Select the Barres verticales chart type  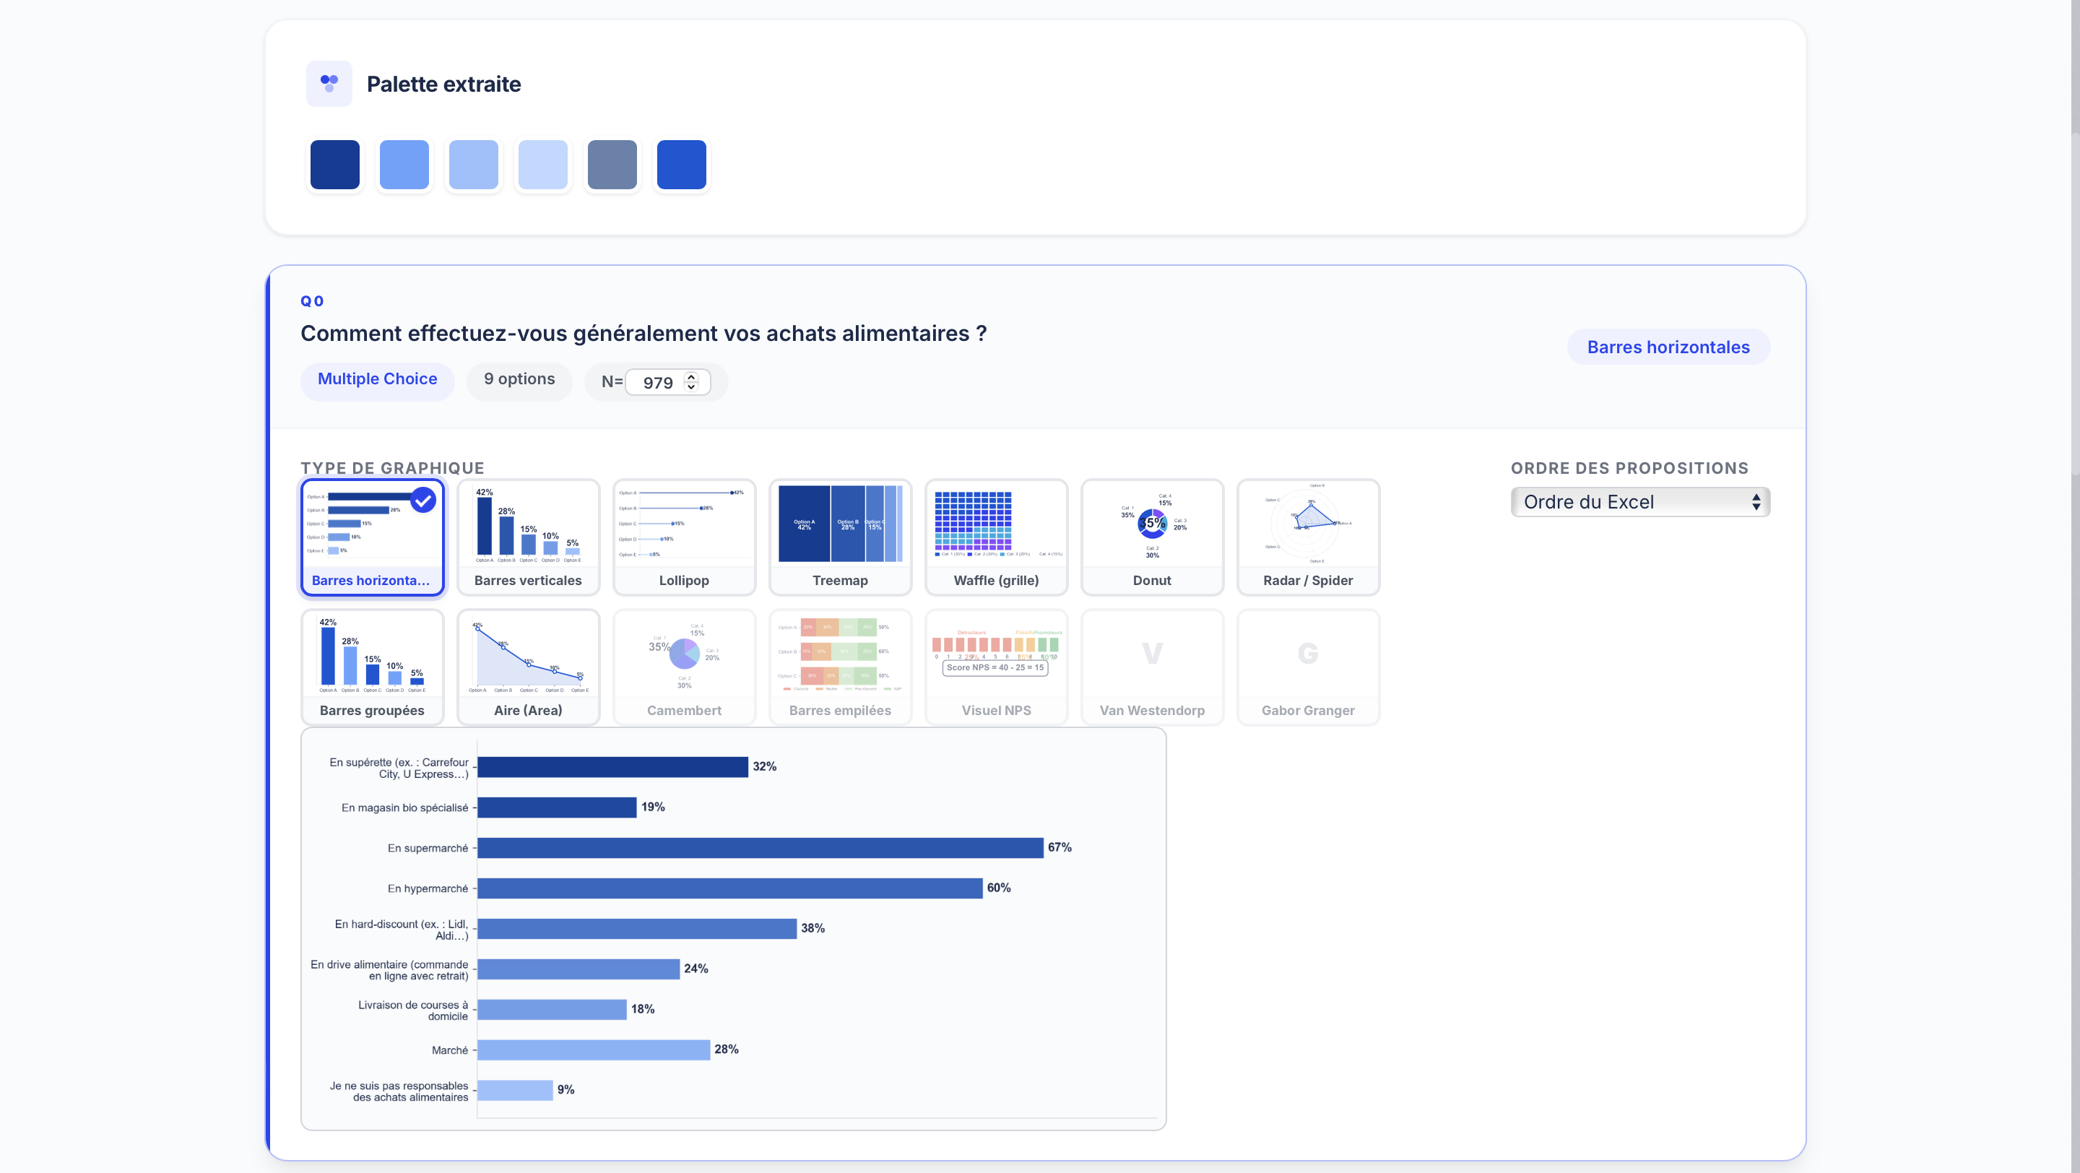pyautogui.click(x=528, y=537)
